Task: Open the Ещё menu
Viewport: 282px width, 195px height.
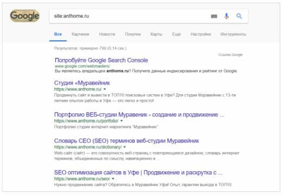Action: coord(176,34)
